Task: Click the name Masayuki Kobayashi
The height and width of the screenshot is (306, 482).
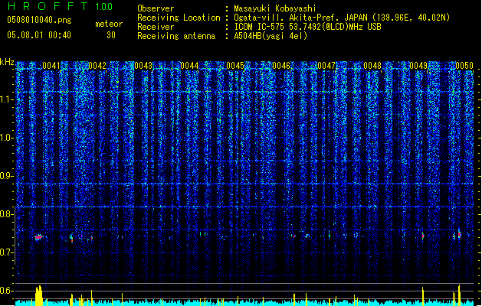Action: pos(275,8)
